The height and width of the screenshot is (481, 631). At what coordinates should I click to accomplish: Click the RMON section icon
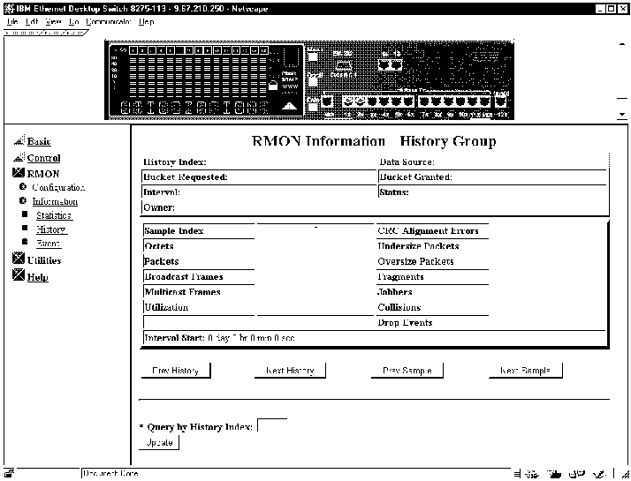click(19, 174)
